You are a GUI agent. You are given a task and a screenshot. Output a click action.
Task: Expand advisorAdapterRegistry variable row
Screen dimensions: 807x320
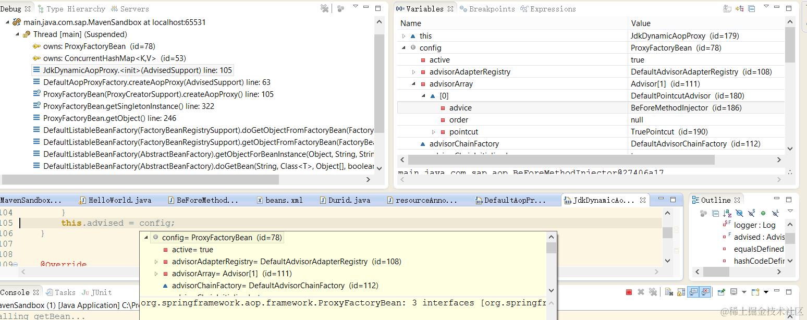tap(413, 72)
